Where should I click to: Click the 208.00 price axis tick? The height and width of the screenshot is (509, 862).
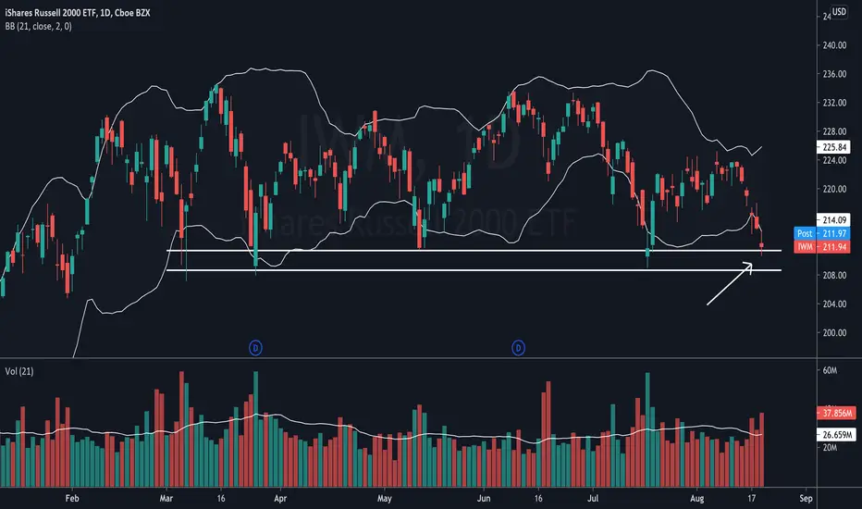coord(834,275)
